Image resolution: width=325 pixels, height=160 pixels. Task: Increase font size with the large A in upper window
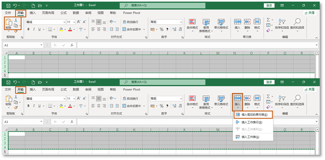(x=79, y=22)
